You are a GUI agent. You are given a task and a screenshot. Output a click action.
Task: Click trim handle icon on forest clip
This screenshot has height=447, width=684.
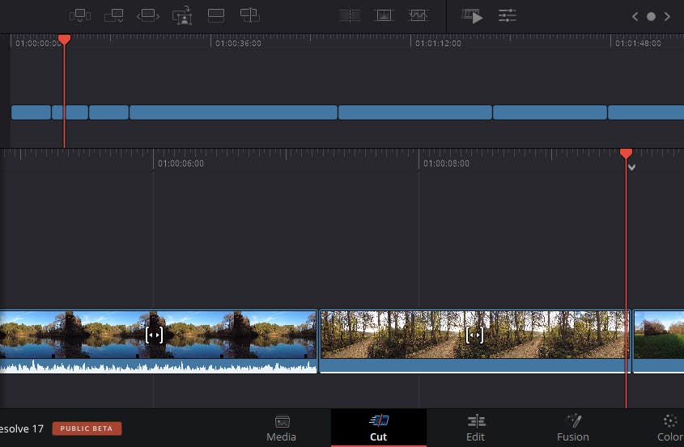(x=474, y=335)
